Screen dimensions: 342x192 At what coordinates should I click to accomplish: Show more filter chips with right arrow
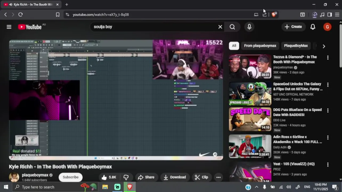[x=324, y=46]
